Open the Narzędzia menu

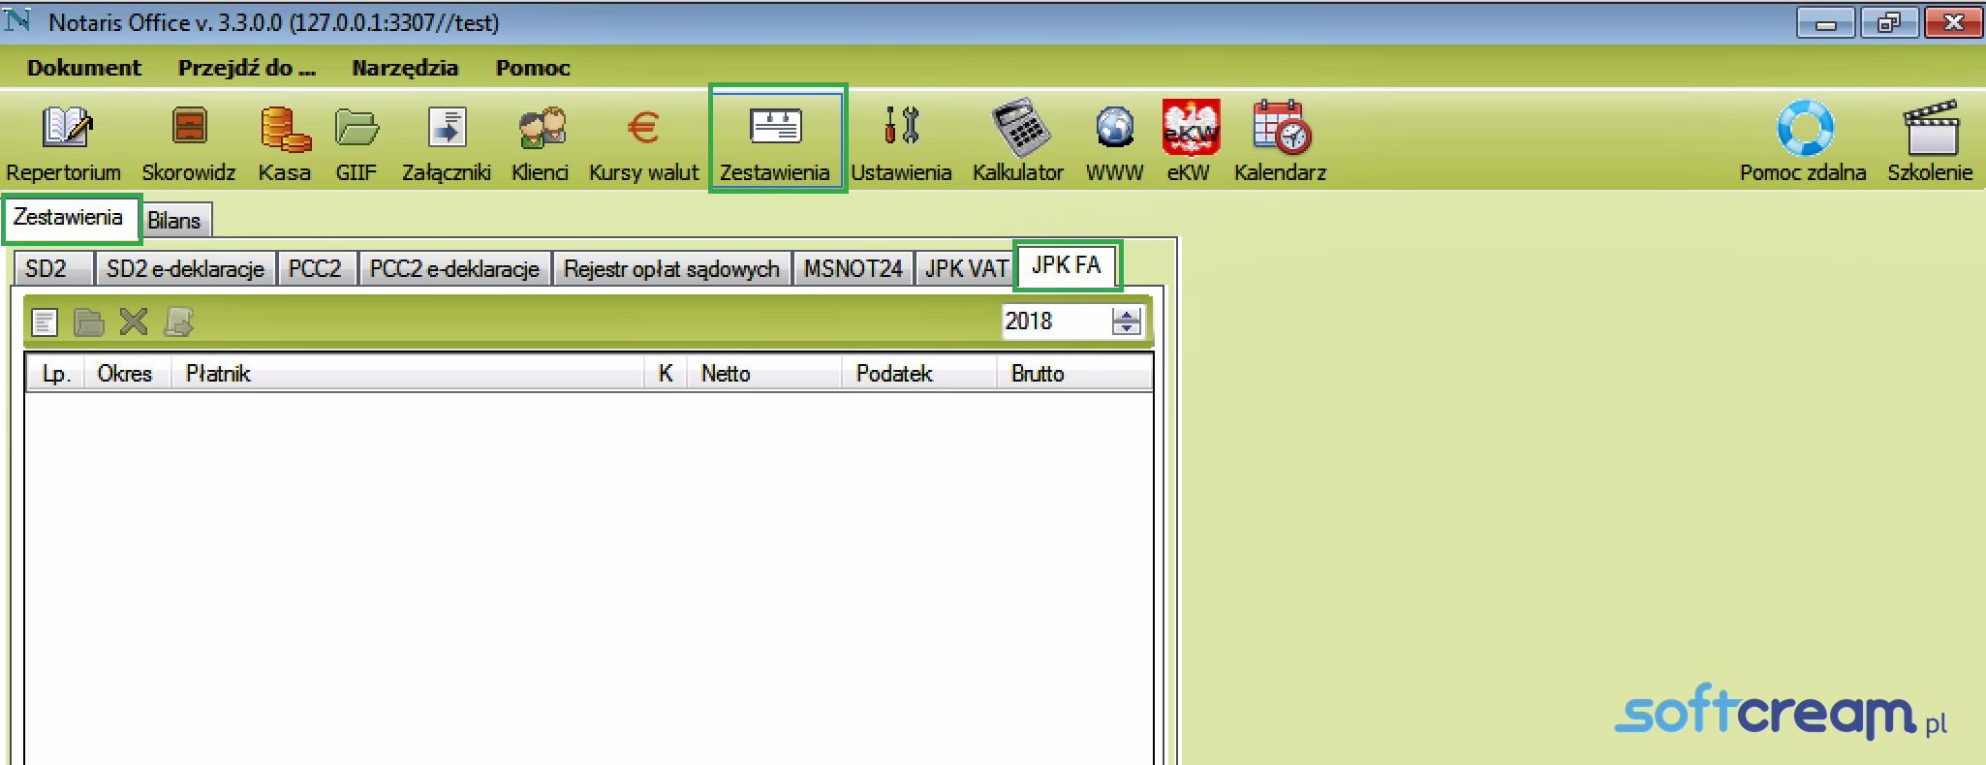click(x=405, y=68)
